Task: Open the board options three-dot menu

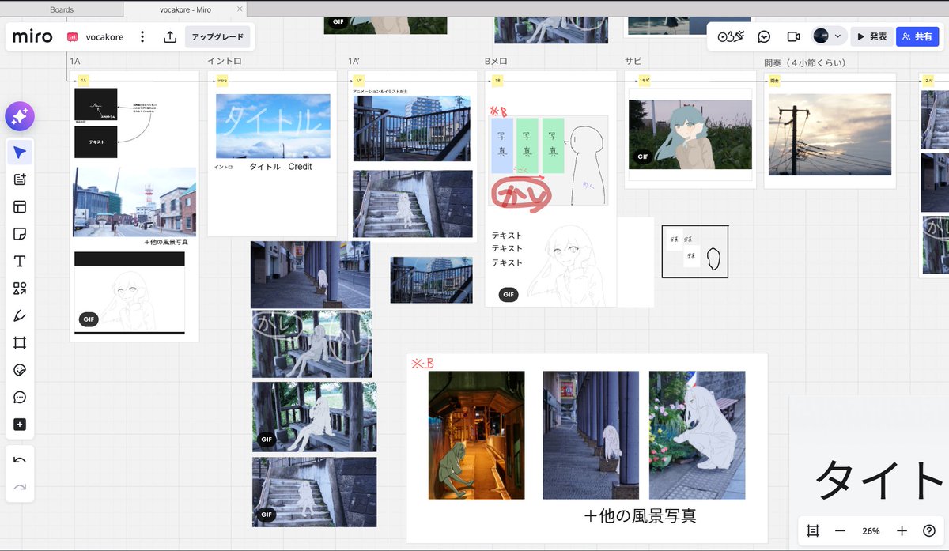Action: [142, 36]
